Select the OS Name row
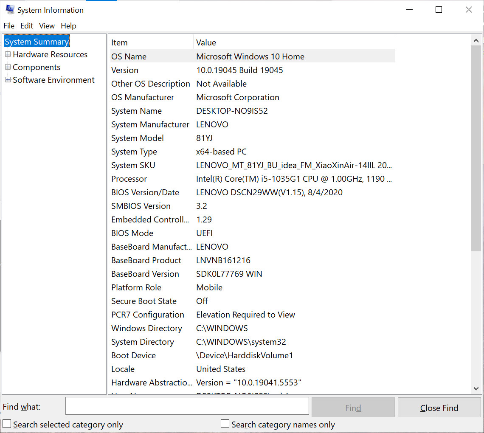 pos(253,56)
